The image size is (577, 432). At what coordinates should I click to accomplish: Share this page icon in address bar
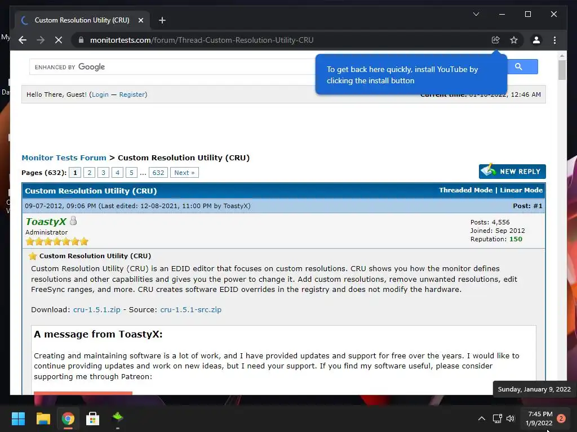496,40
